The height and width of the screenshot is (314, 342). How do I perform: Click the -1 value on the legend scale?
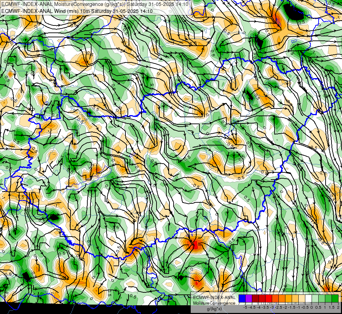click(298, 307)
